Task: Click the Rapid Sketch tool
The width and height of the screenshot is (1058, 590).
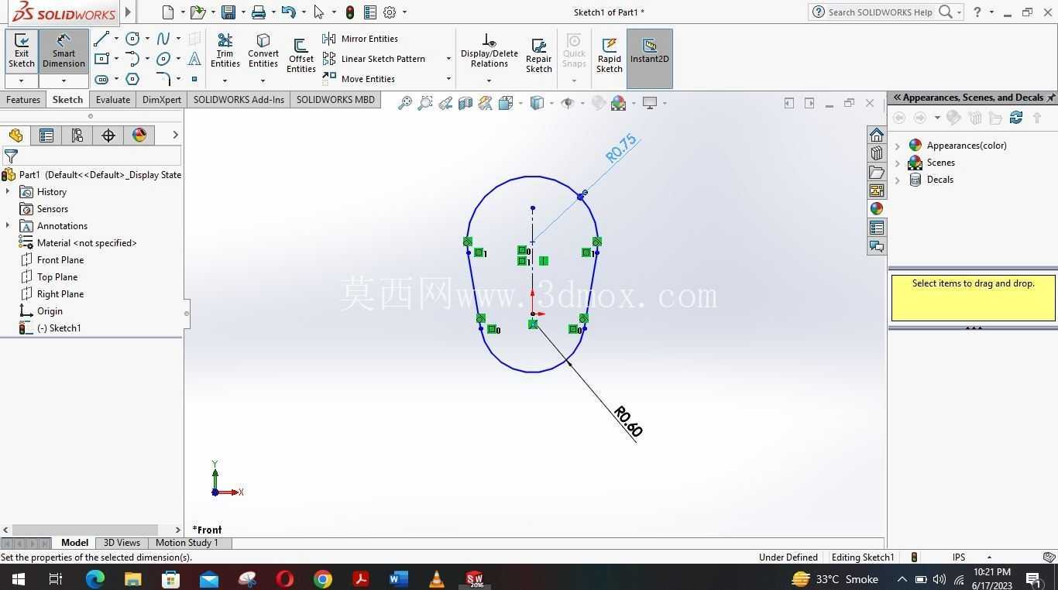Action: coord(610,56)
